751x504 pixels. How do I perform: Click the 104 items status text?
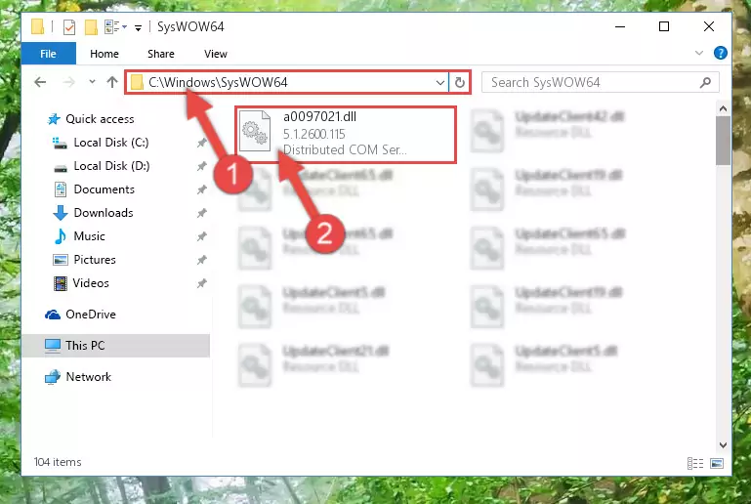58,462
